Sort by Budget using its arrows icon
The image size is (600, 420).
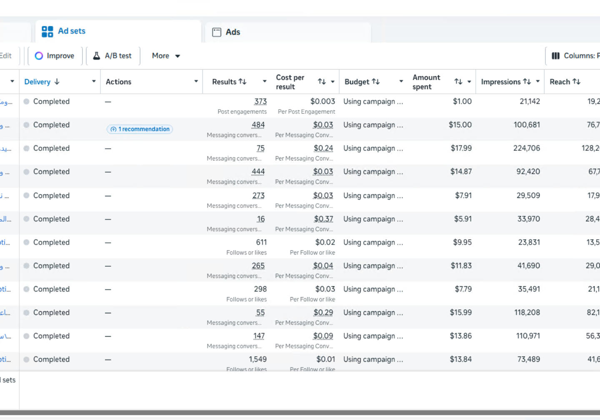(x=376, y=82)
